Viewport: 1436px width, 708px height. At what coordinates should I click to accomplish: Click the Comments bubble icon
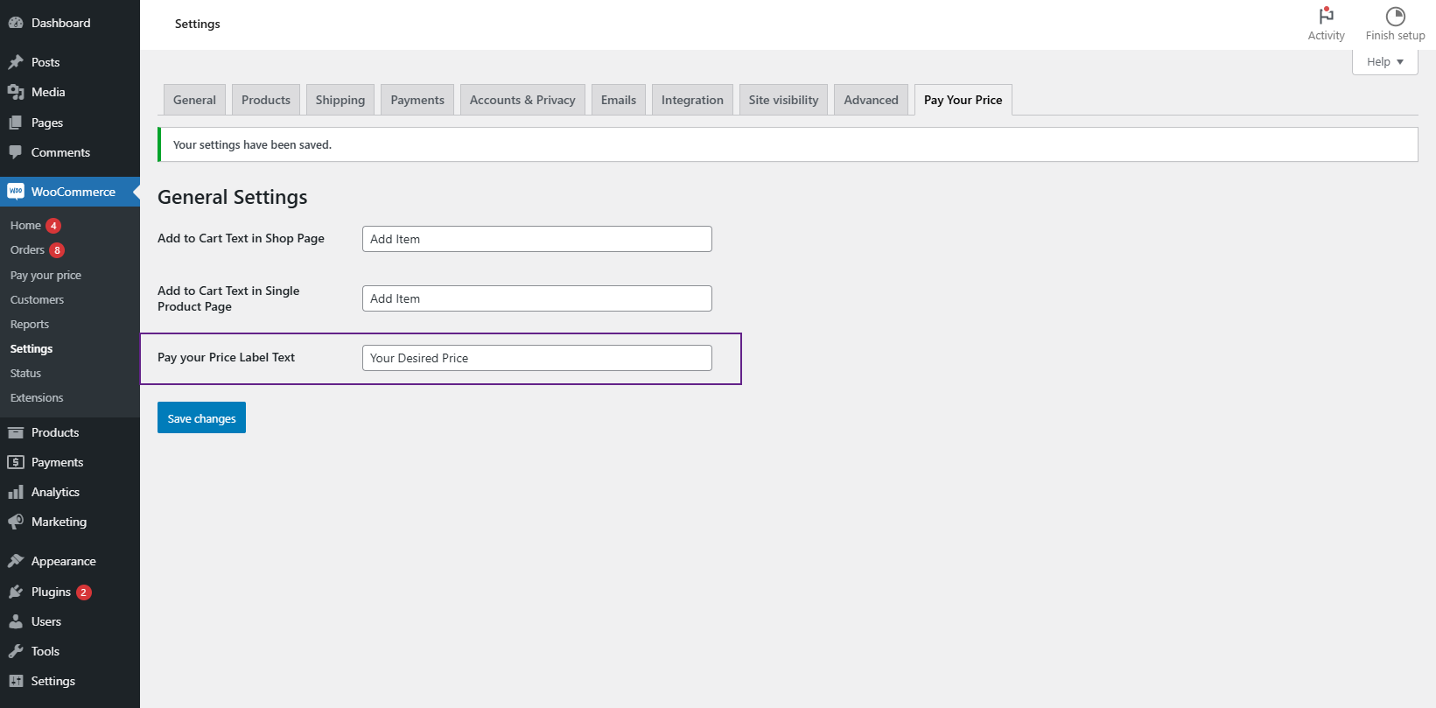16,152
